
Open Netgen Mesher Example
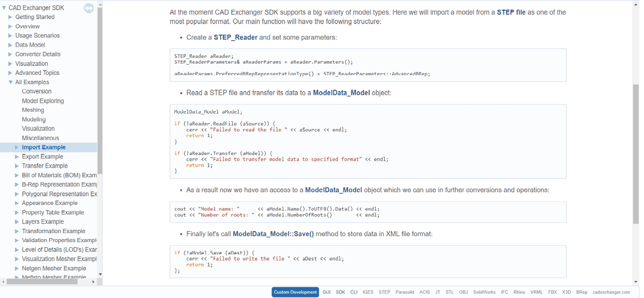[54, 269]
